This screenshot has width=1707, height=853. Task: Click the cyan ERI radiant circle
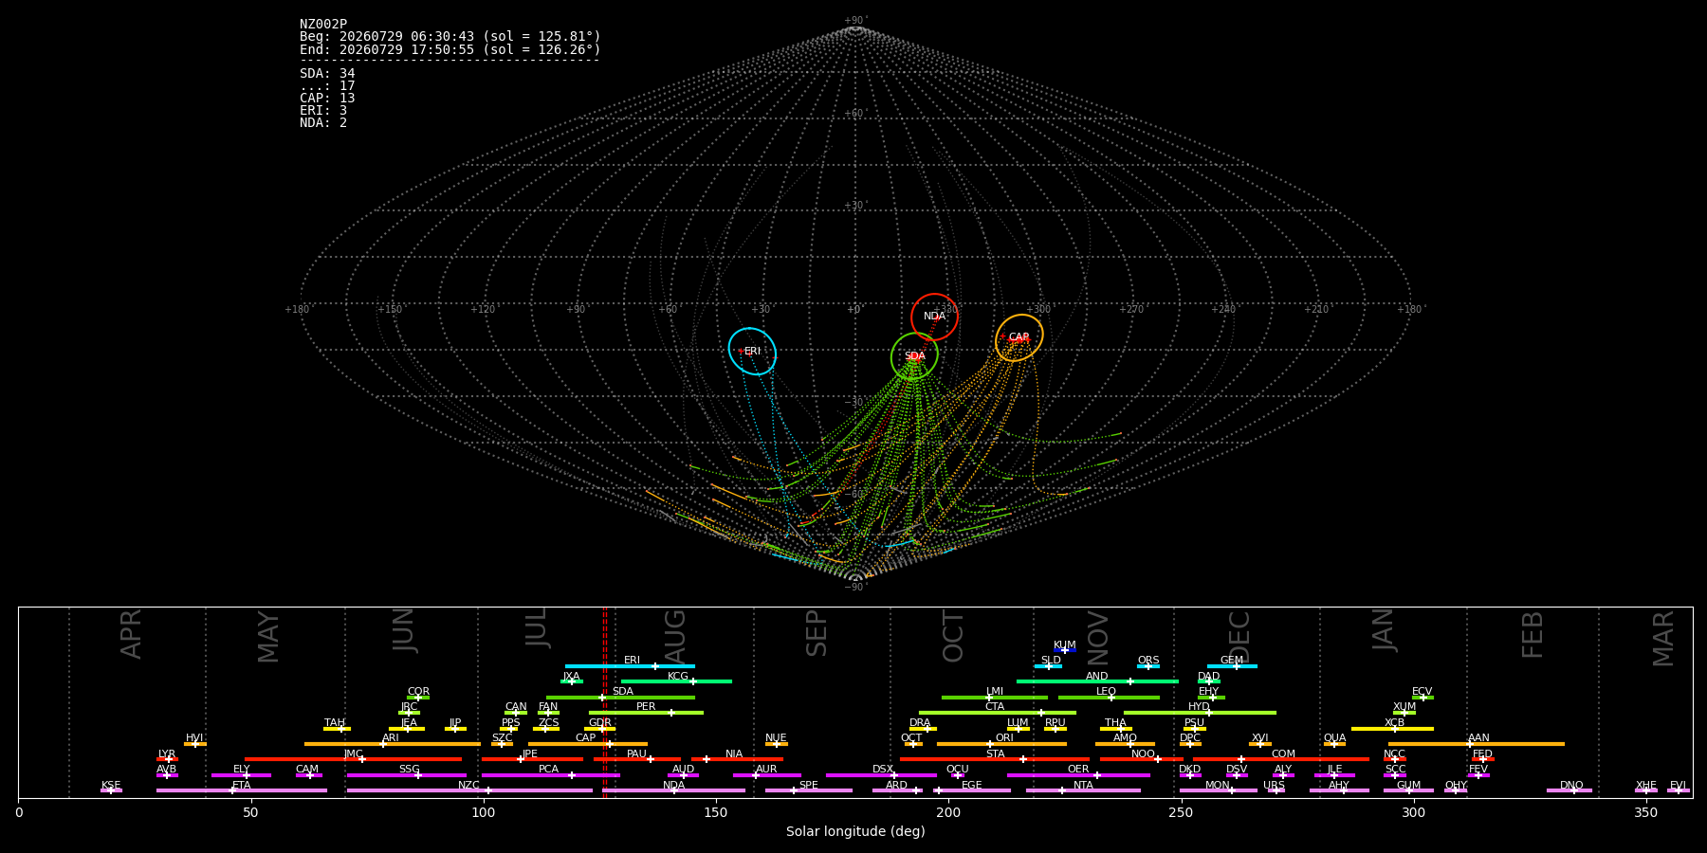pos(752,352)
